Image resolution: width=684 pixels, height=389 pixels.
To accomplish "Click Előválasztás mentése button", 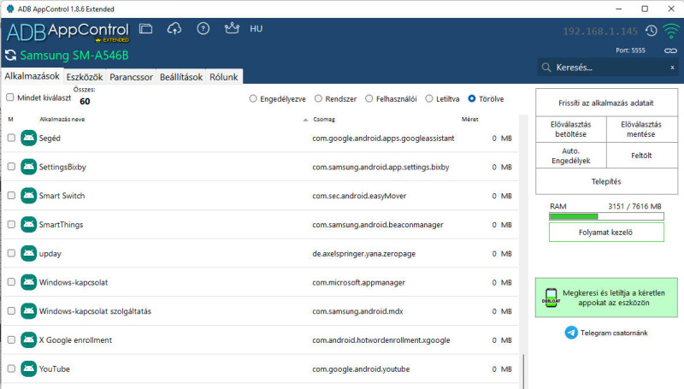I will click(641, 129).
